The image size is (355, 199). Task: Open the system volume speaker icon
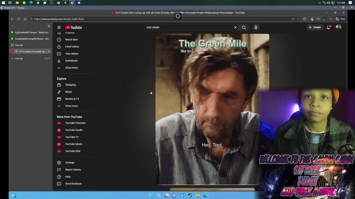click(x=328, y=3)
